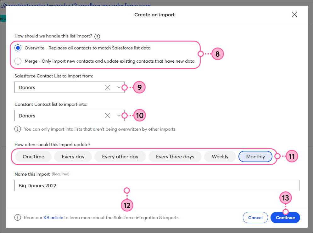Viewport: 313px width, 233px height.
Task: Expand the Salesforce Contact List dropdown arrow
Action: 119,87
